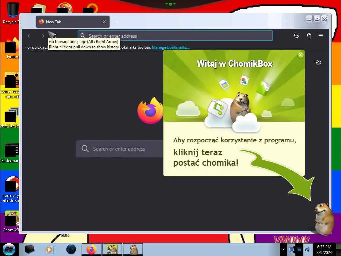Select the New Tab browser tab
Image resolution: width=341 pixels, height=256 pixels.
(x=73, y=22)
